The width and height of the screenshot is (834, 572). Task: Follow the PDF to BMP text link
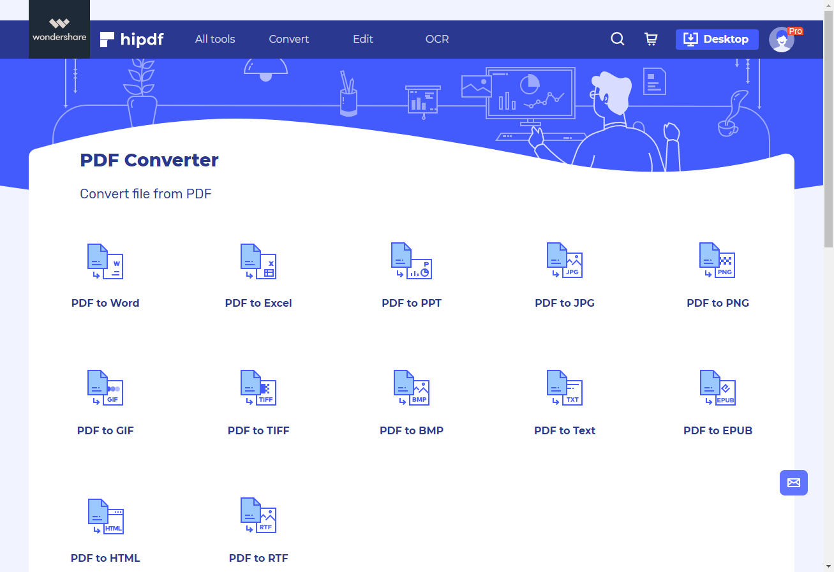point(412,430)
